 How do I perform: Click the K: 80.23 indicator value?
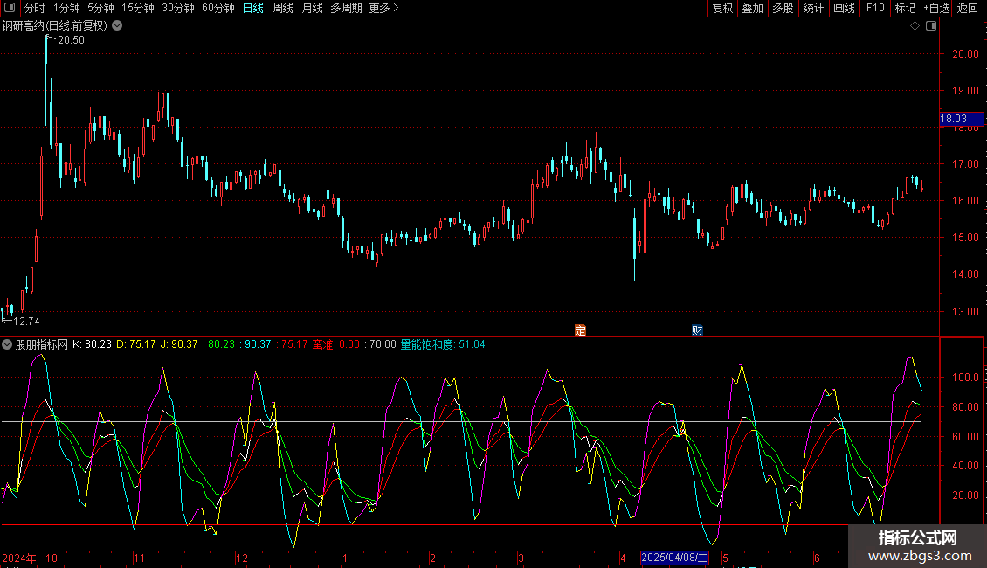click(x=92, y=344)
